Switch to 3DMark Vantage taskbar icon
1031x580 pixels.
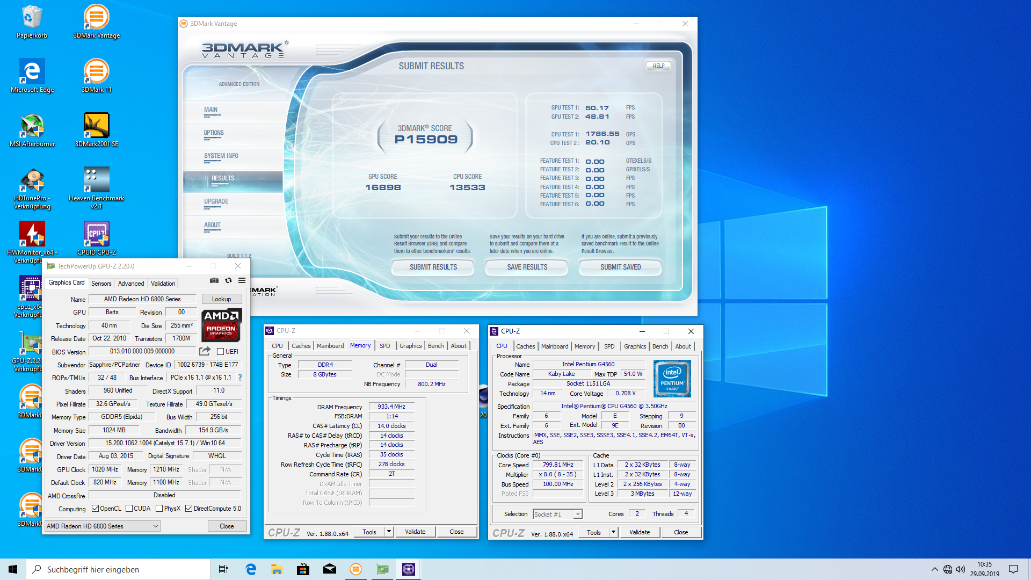(355, 569)
